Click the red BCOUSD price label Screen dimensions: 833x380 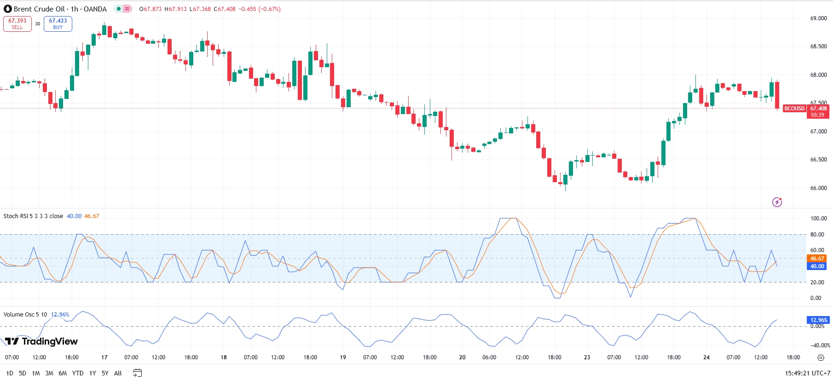[794, 109]
